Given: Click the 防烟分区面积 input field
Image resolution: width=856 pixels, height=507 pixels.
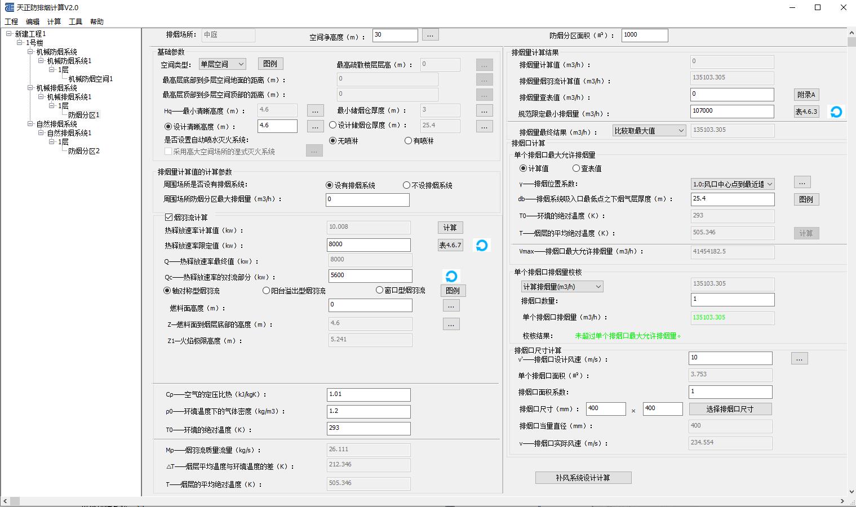Looking at the screenshot, I should [644, 35].
